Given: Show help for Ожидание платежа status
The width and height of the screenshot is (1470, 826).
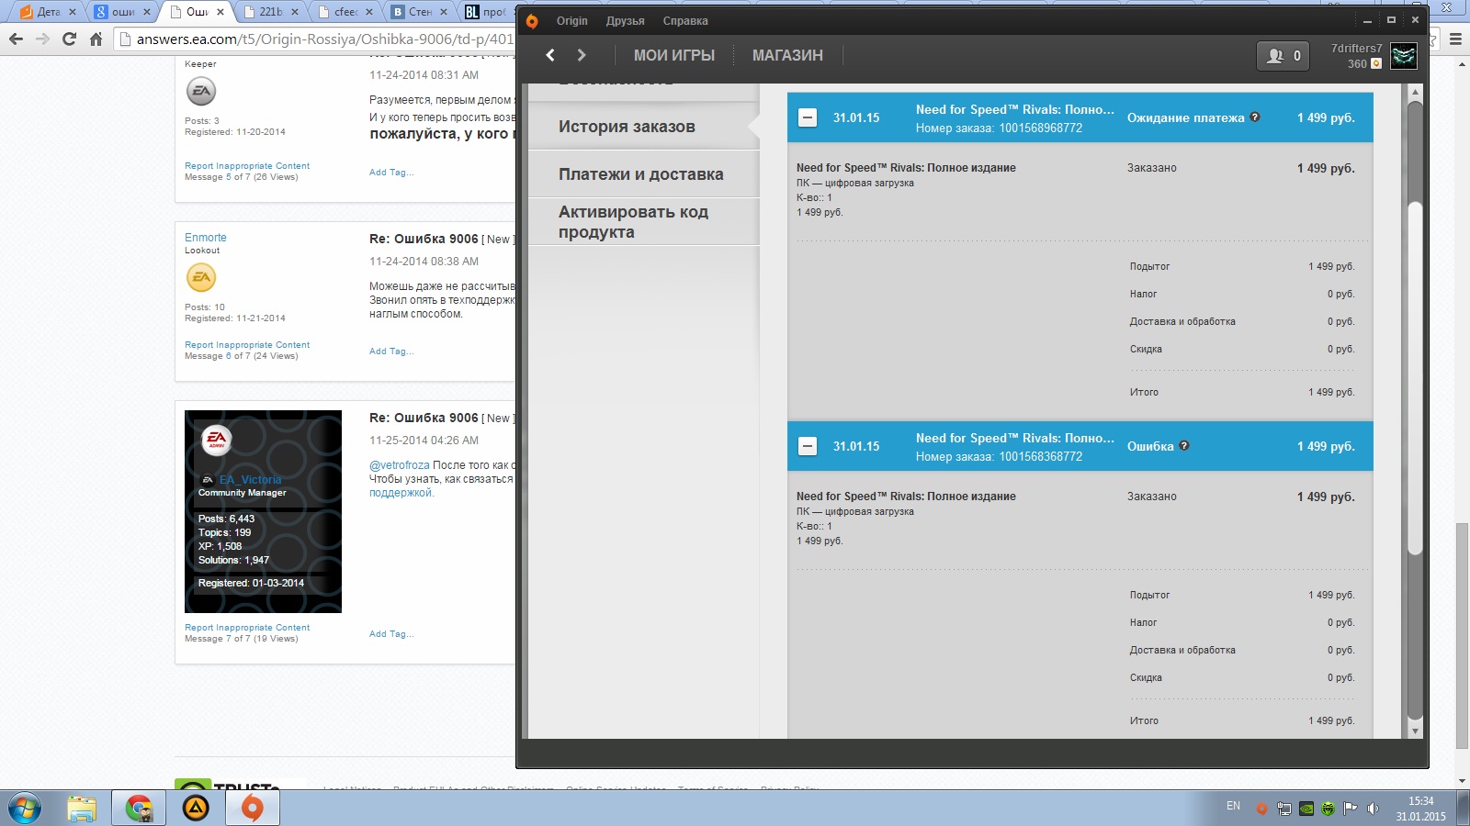Looking at the screenshot, I should click(x=1255, y=117).
